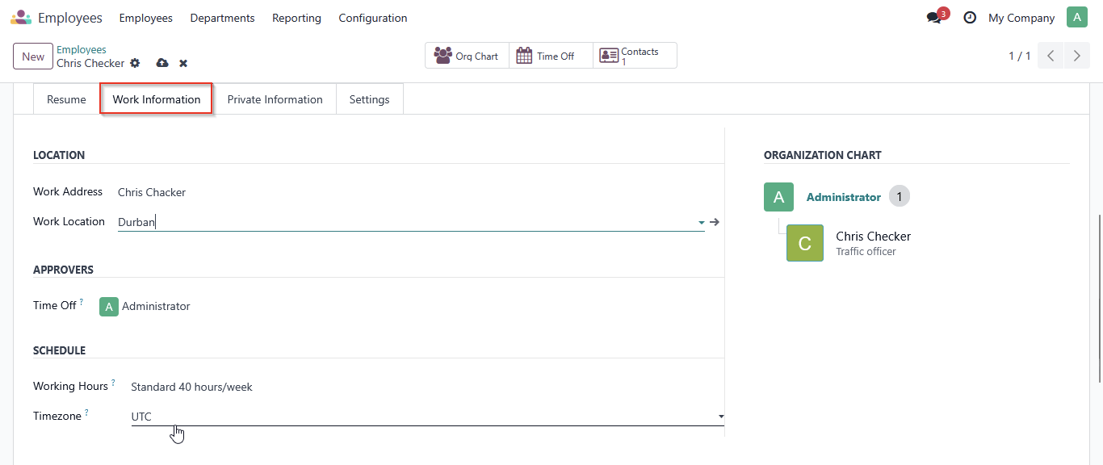This screenshot has height=465, width=1103.
Task: Discard changes using the X icon
Action: click(x=183, y=63)
